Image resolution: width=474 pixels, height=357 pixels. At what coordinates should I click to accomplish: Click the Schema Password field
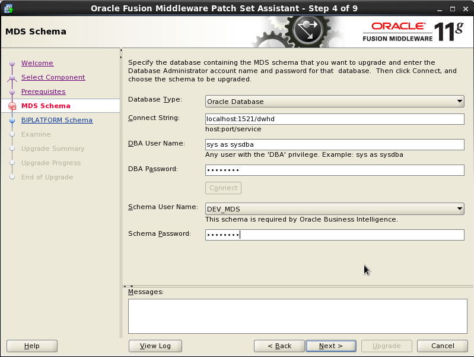[335, 235]
